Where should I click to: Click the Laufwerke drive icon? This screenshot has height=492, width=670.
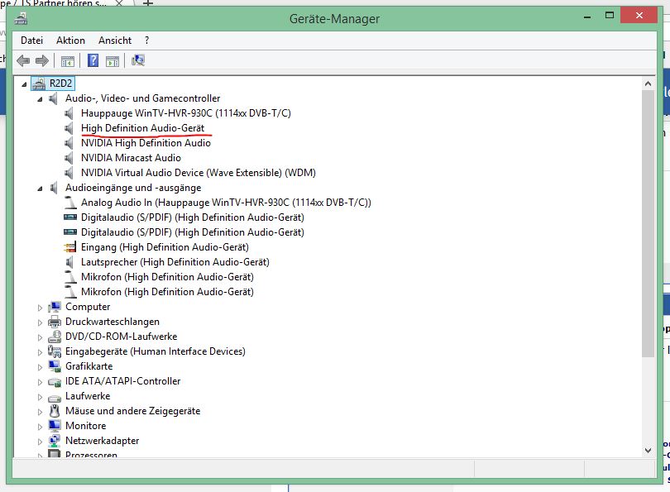click(x=55, y=397)
